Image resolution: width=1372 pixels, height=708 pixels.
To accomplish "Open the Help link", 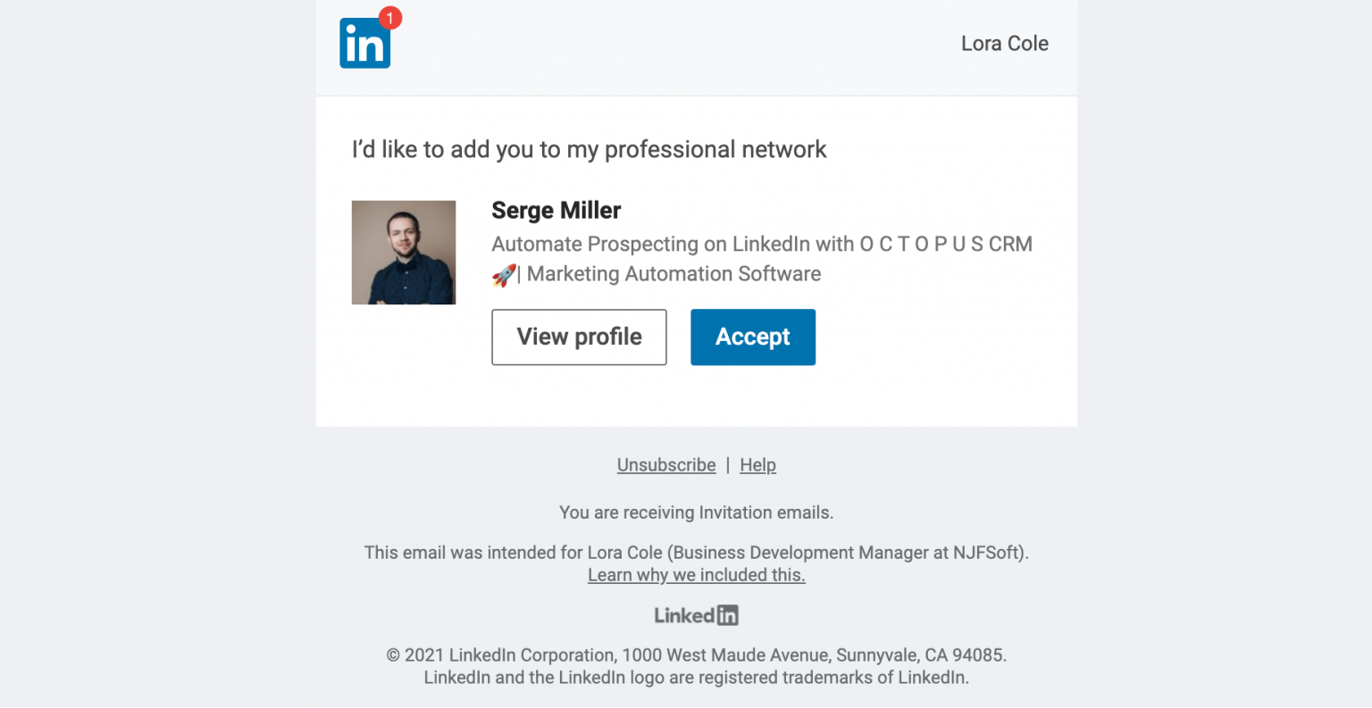I will click(757, 465).
